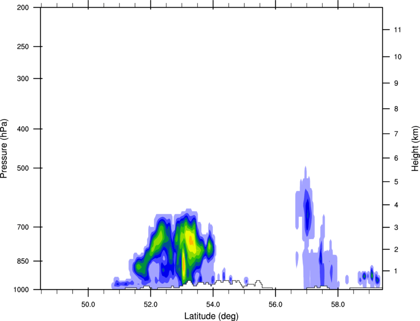The image size is (420, 321).
Task: Click the 52.0 latitude tick label
Action: pos(151,304)
